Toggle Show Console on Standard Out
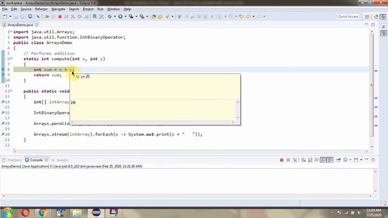388x218 pixels. click(323, 160)
